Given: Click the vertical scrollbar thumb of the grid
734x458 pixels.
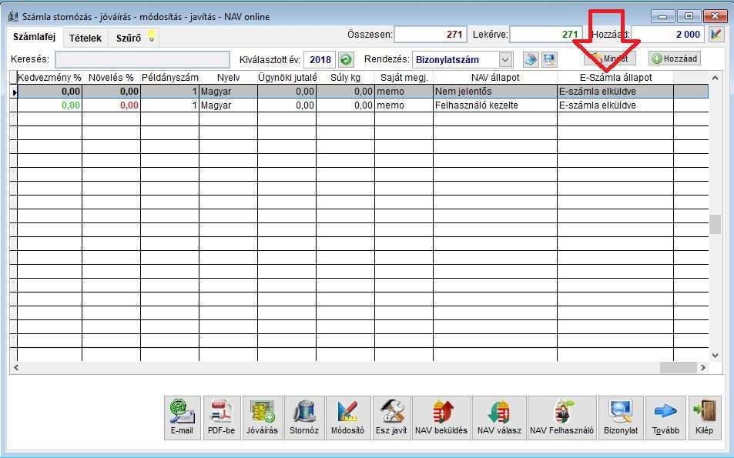Looking at the screenshot, I should point(715,224).
